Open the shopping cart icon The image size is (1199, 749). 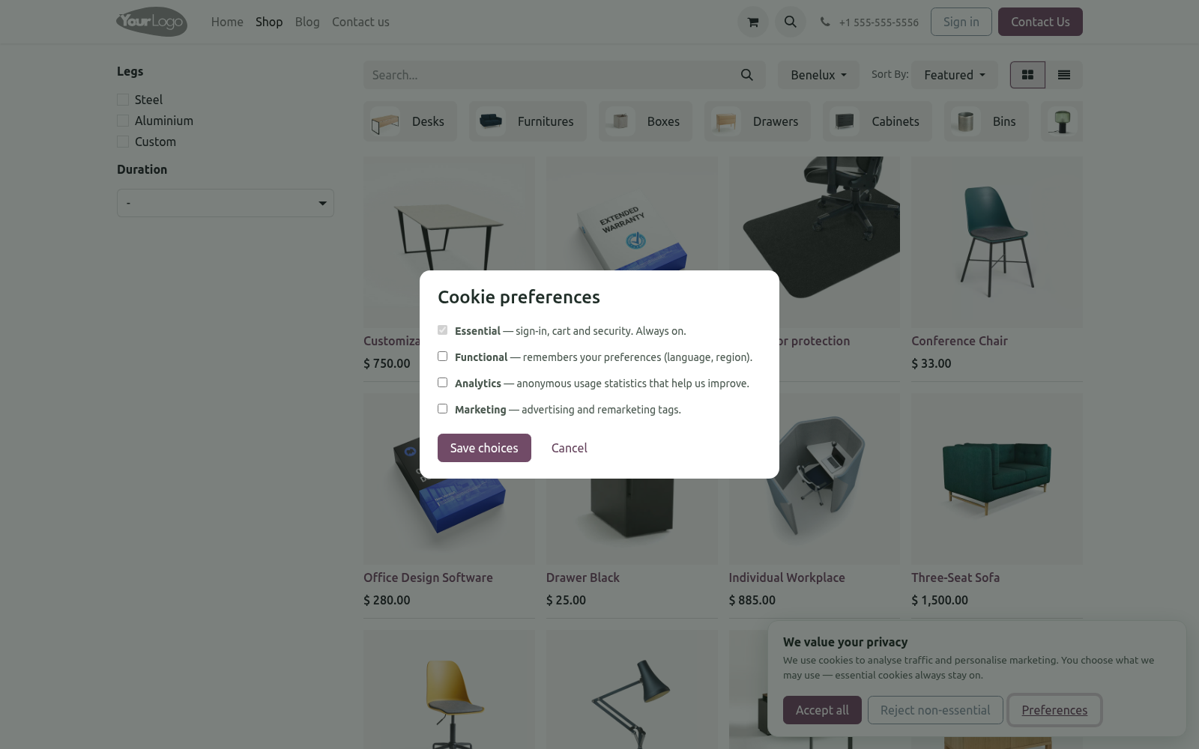click(753, 22)
